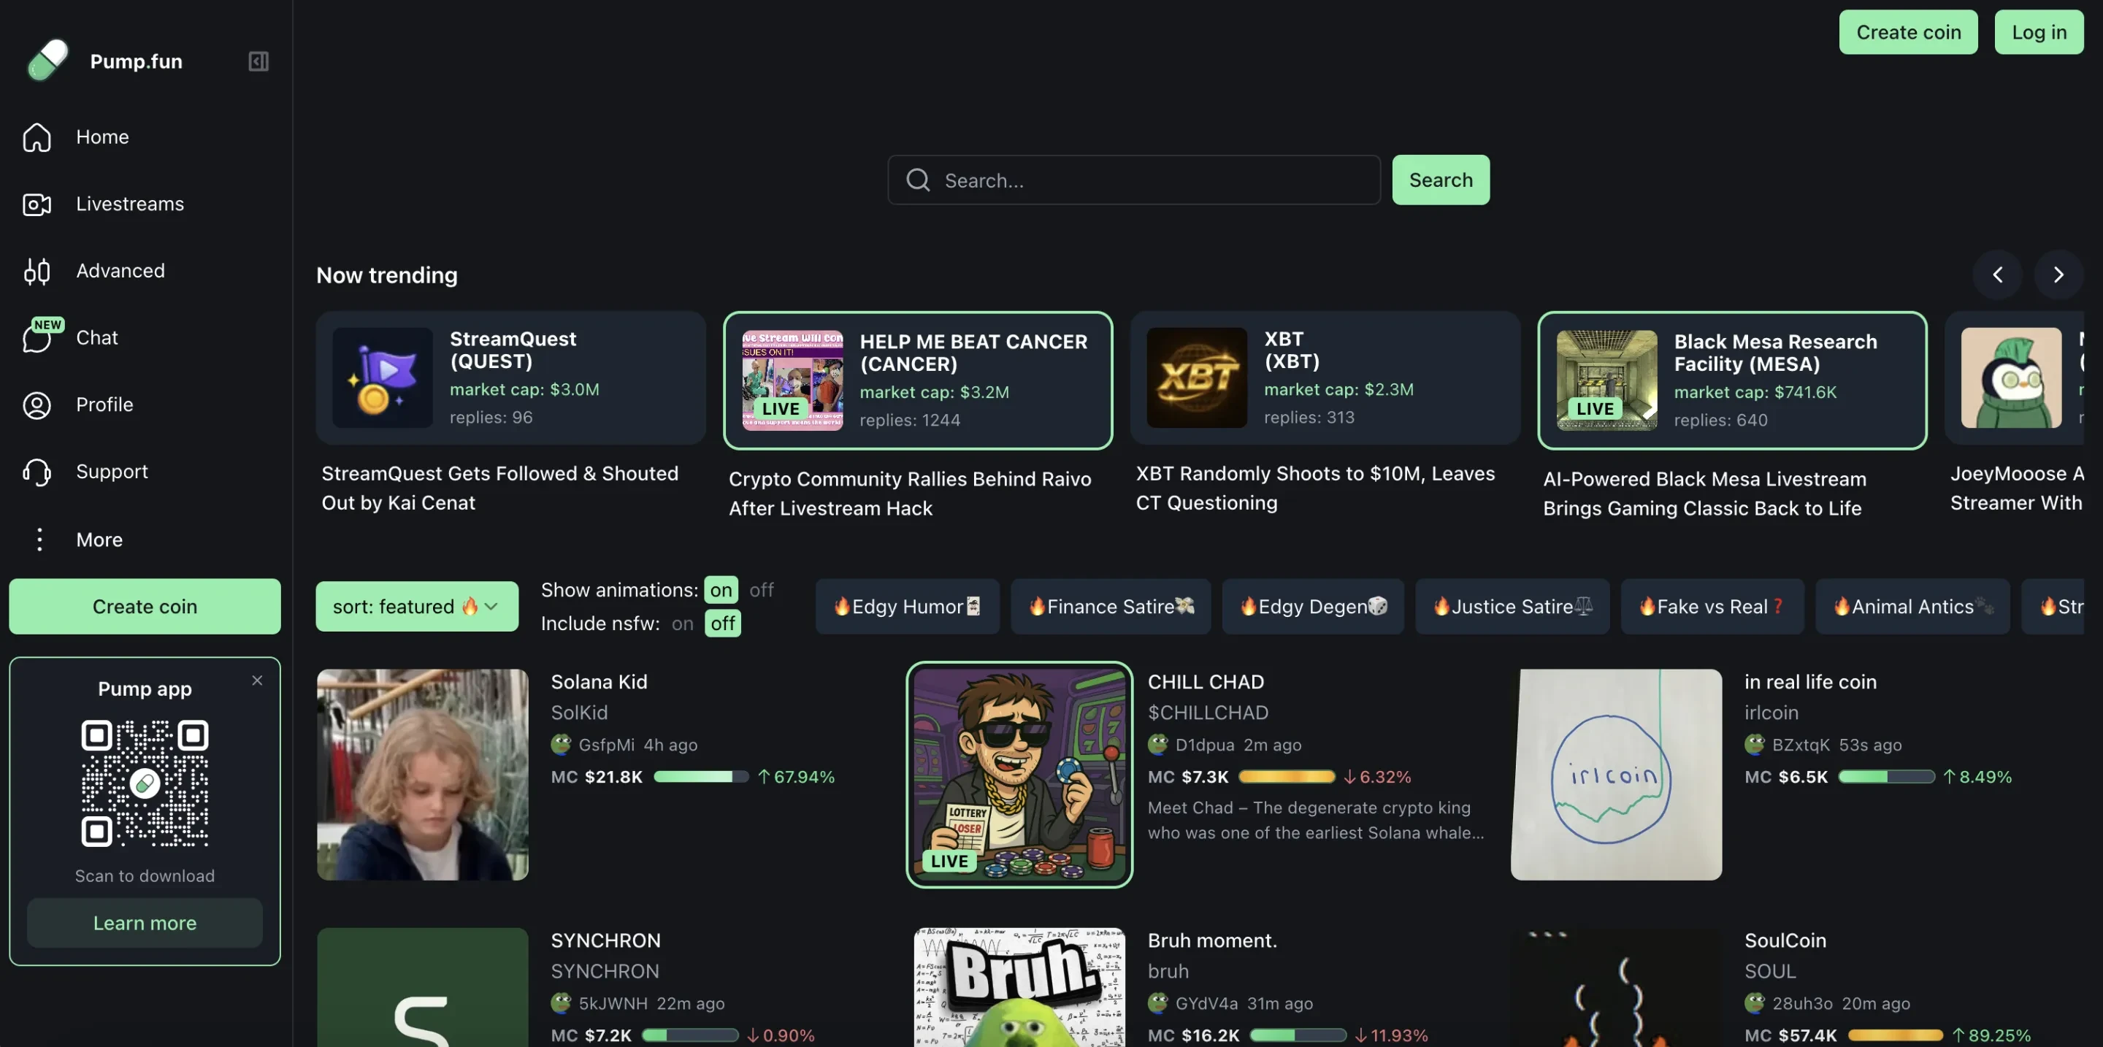Expand the More sidebar menu
2103x1047 pixels.
pyautogui.click(x=99, y=540)
